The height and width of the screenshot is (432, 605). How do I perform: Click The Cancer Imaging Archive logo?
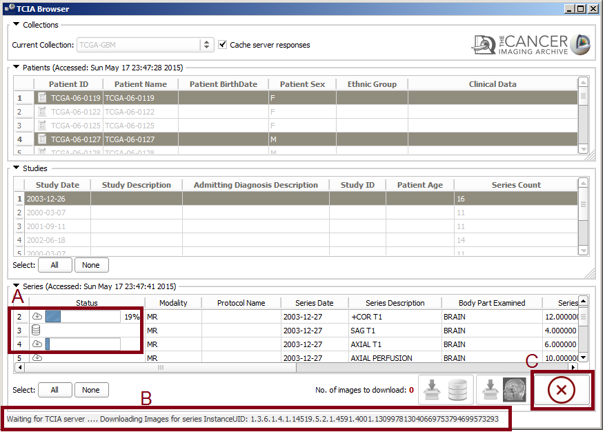(531, 45)
